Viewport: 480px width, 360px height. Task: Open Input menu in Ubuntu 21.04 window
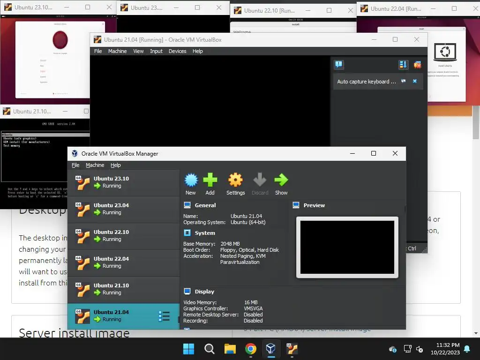point(156,51)
